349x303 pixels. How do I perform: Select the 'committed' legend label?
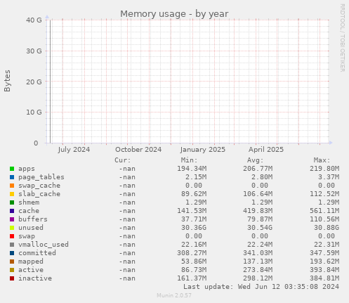pyautogui.click(x=37, y=253)
